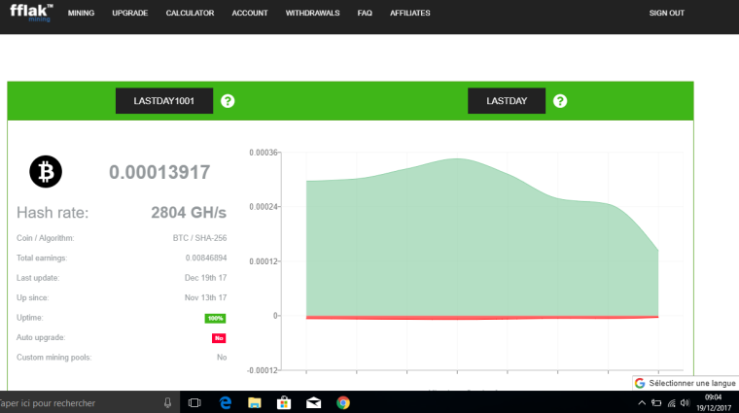Image resolution: width=739 pixels, height=413 pixels.
Task: Launch Chrome from the taskbar
Action: (x=343, y=402)
